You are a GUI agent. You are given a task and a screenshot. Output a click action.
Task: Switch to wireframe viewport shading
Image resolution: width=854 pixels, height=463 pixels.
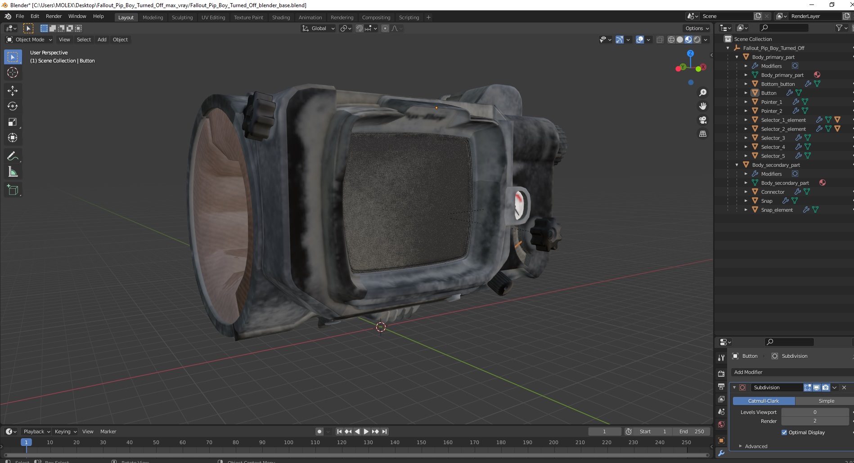pos(671,40)
